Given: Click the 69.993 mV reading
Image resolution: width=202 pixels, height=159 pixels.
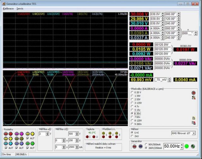Looking at the screenshot, I should pos(141,79).
